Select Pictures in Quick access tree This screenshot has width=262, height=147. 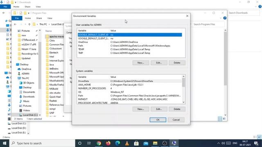(25, 31)
